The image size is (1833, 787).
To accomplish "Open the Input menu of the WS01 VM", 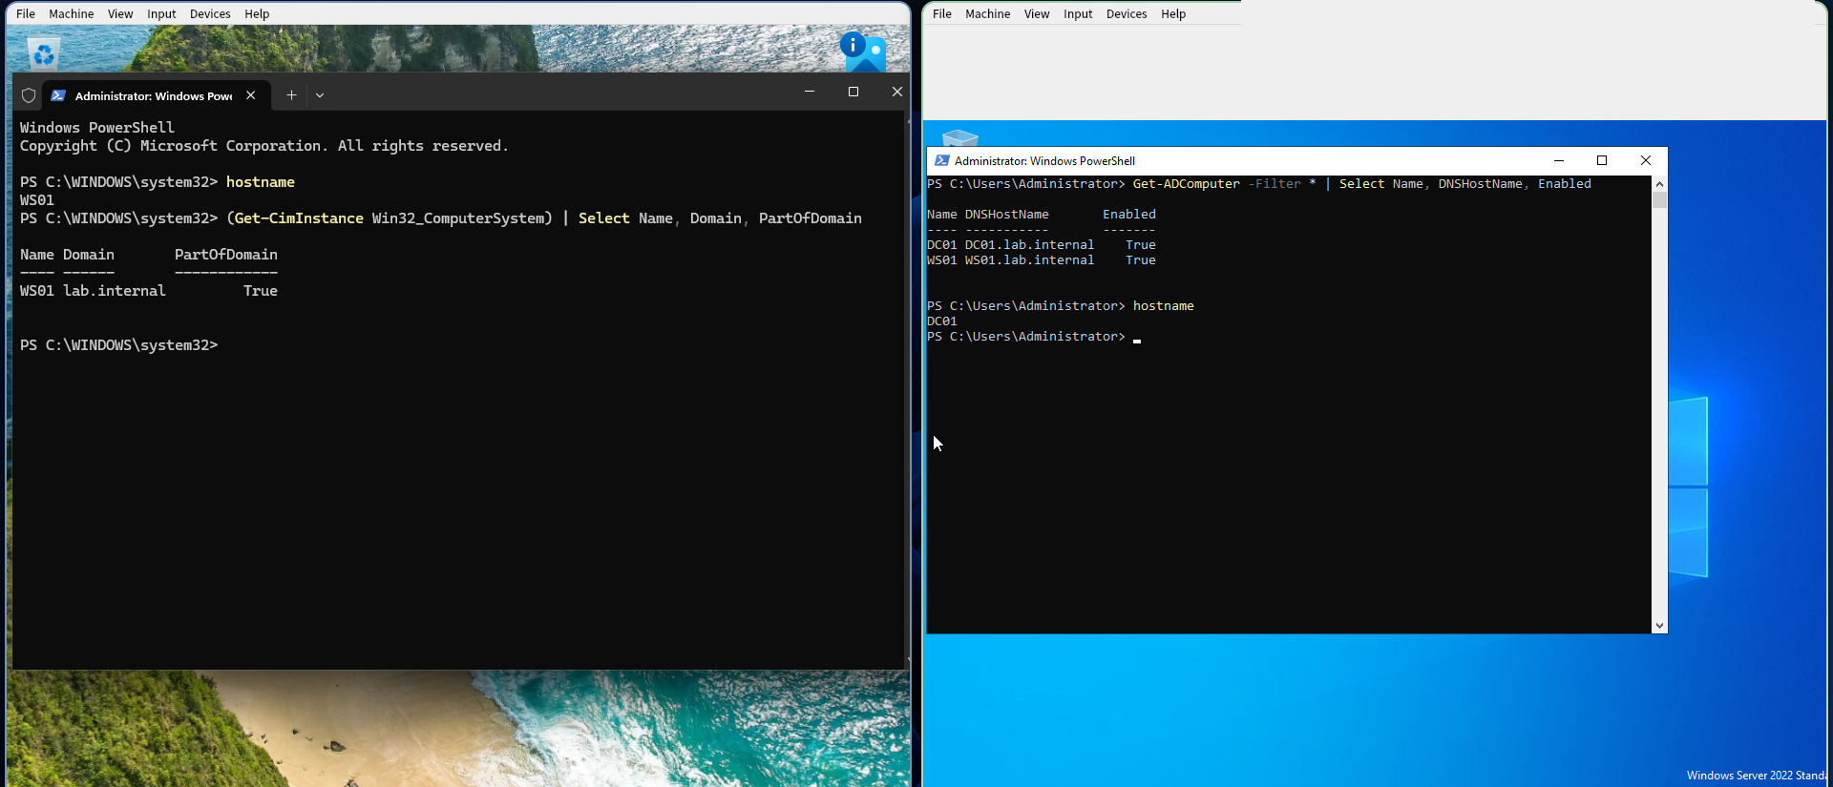I will 161,14.
